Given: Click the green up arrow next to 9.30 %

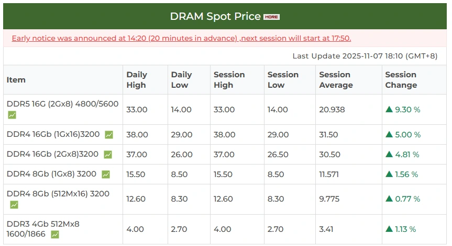Looking at the screenshot, I should tap(389, 109).
